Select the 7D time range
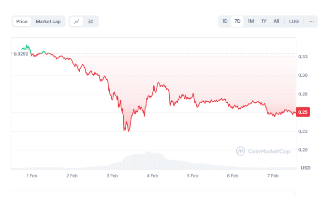The height and width of the screenshot is (206, 322). coord(237,21)
